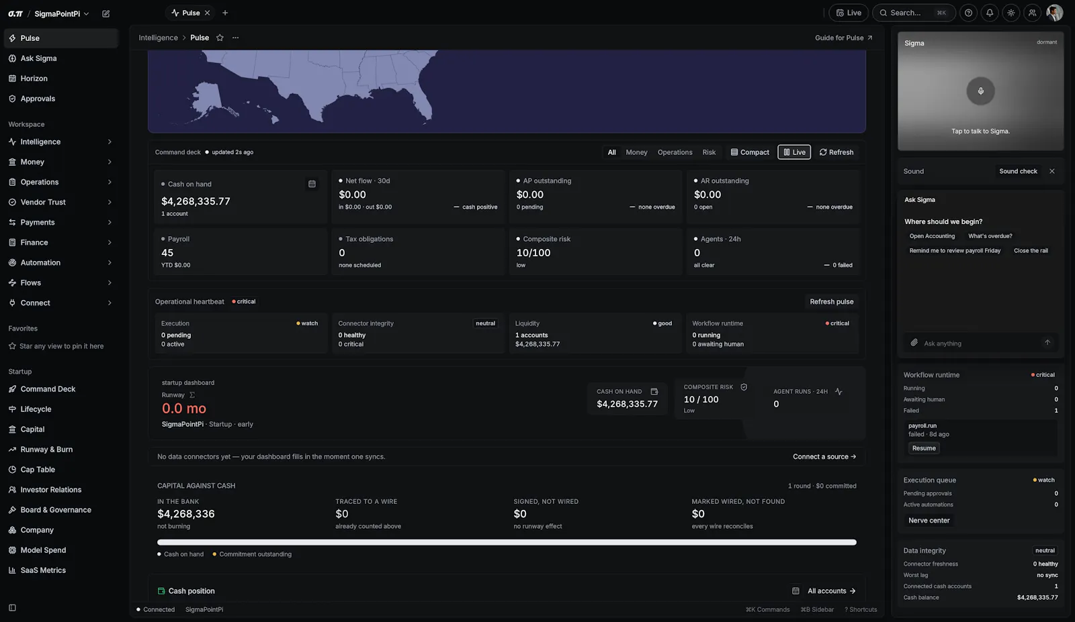Open Guide for Pulse link
Viewport: 1075px width, 622px height.
point(844,38)
